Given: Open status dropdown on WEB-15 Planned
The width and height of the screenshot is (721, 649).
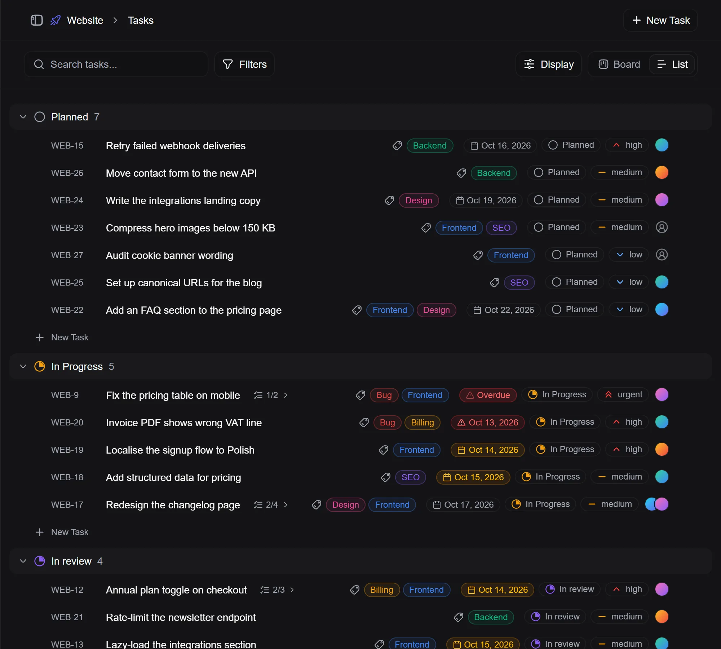Looking at the screenshot, I should pos(571,145).
